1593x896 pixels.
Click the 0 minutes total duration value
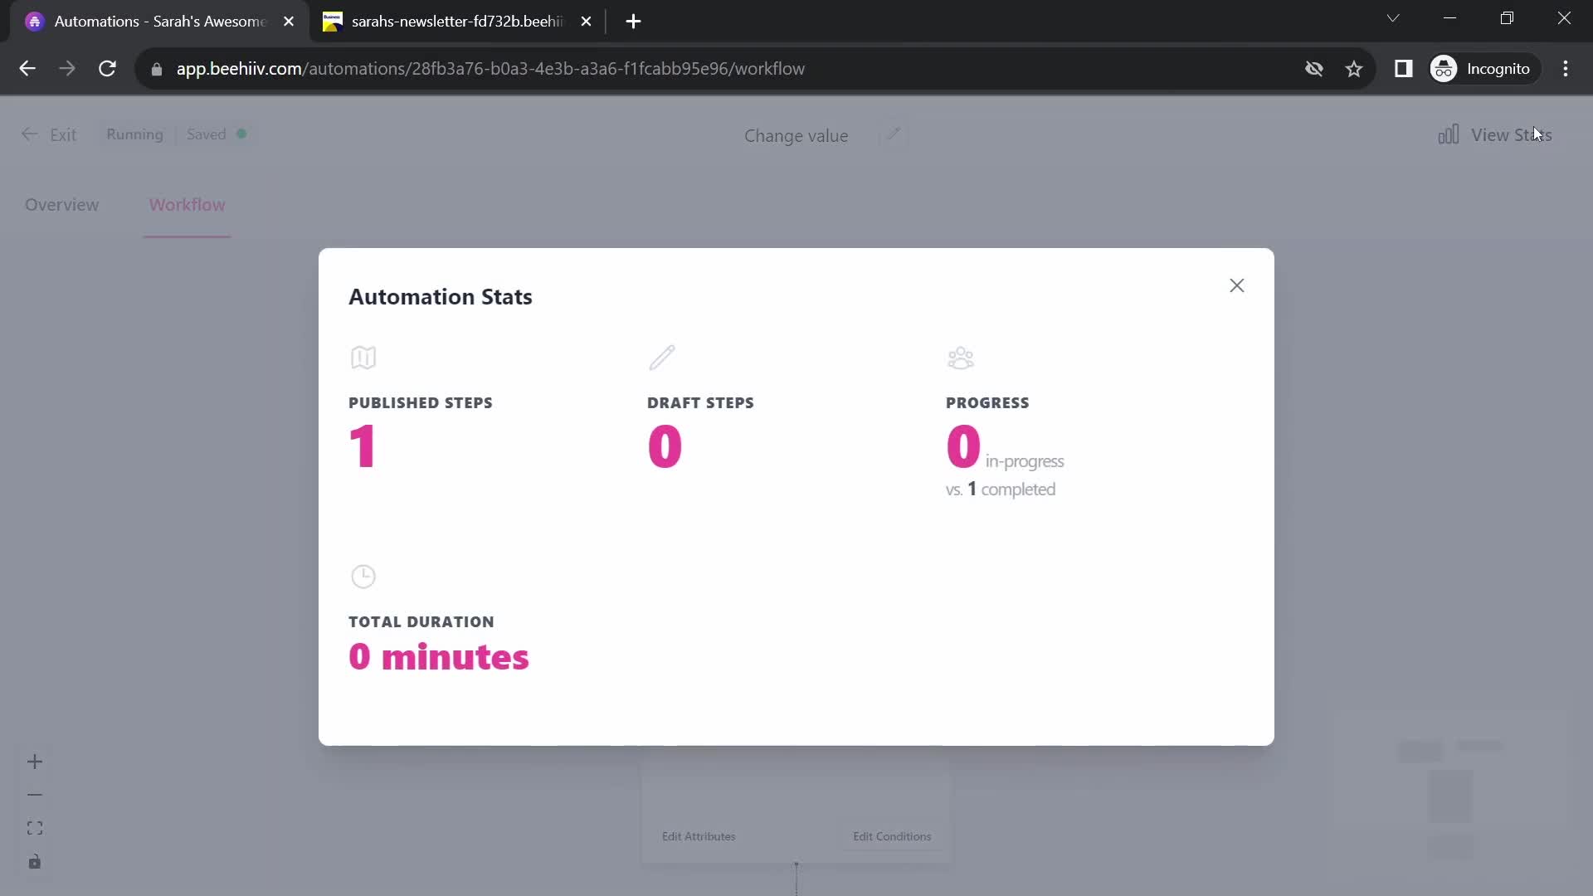point(438,657)
